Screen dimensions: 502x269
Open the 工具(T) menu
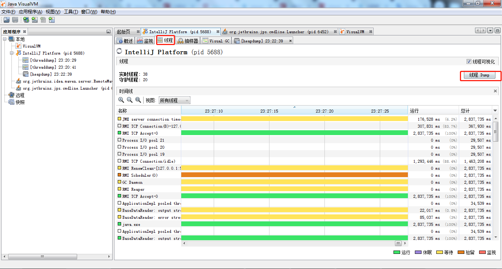click(71, 12)
